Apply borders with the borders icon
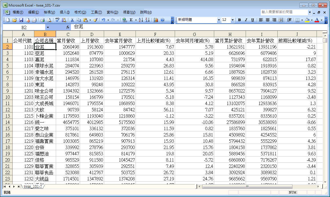The width and height of the screenshot is (330, 197). (x=297, y=20)
